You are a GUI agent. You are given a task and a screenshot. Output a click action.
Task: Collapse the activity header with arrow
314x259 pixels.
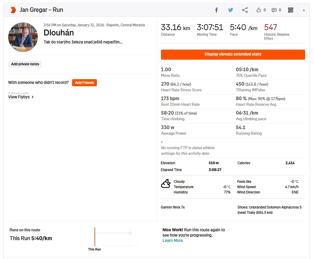[x=304, y=10]
